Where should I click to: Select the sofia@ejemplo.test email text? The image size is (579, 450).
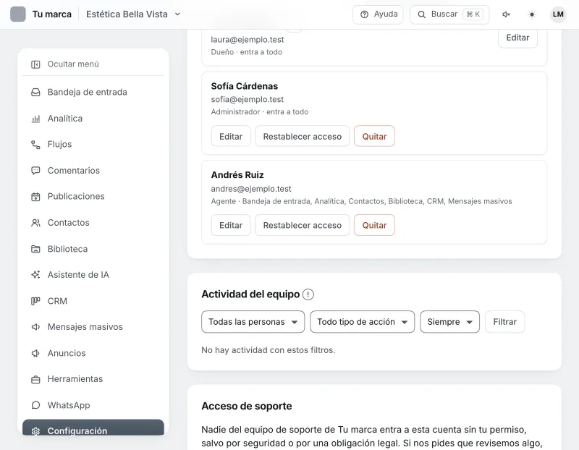247,99
